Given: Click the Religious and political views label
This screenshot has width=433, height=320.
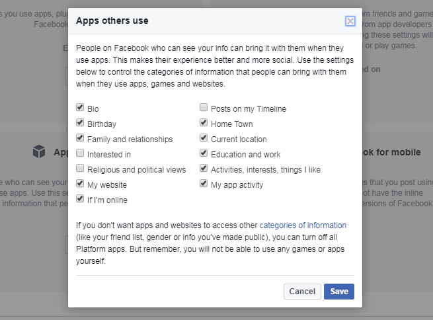Looking at the screenshot, I should pos(137,169).
